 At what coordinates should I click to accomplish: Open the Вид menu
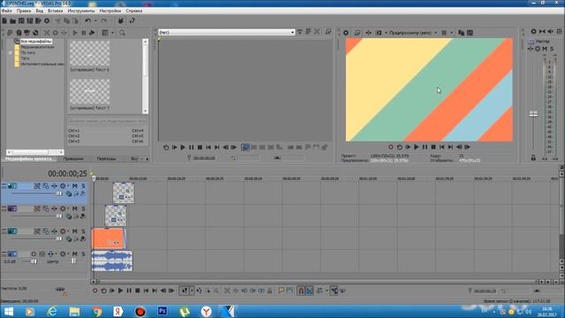(x=39, y=11)
